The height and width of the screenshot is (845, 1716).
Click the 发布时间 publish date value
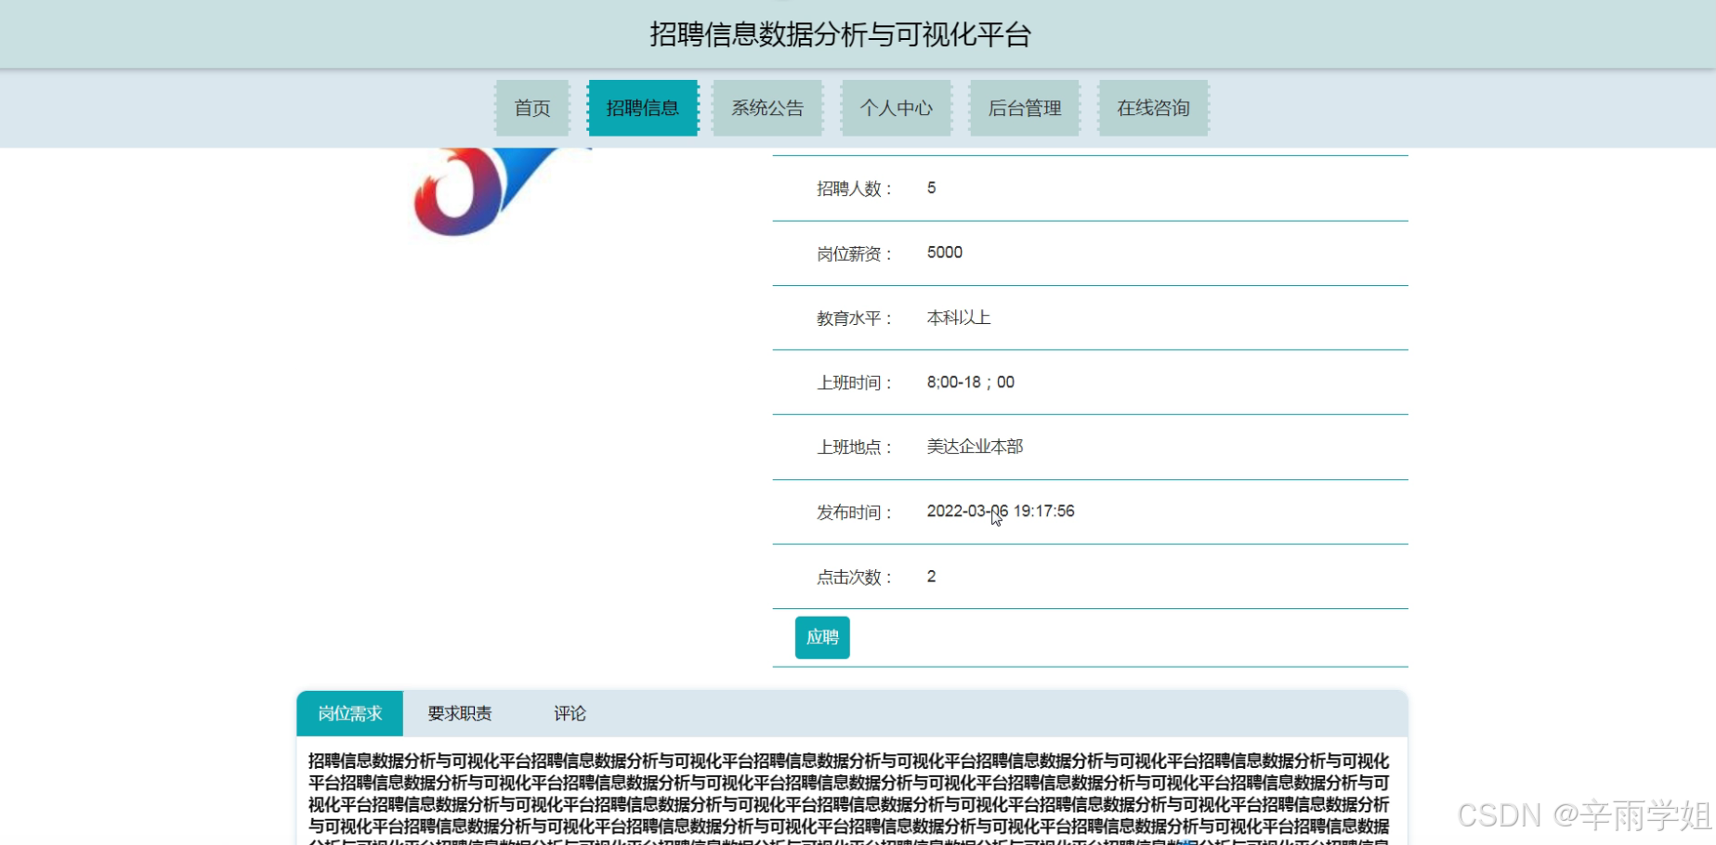click(1001, 511)
